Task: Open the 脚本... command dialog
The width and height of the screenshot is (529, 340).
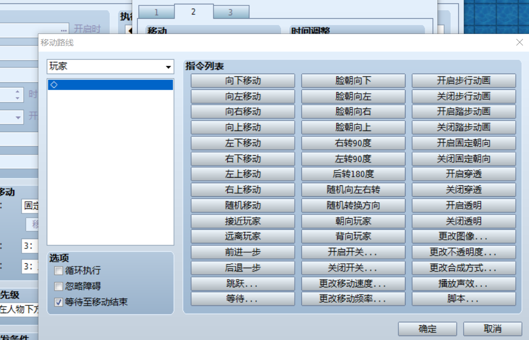Action: 464,299
